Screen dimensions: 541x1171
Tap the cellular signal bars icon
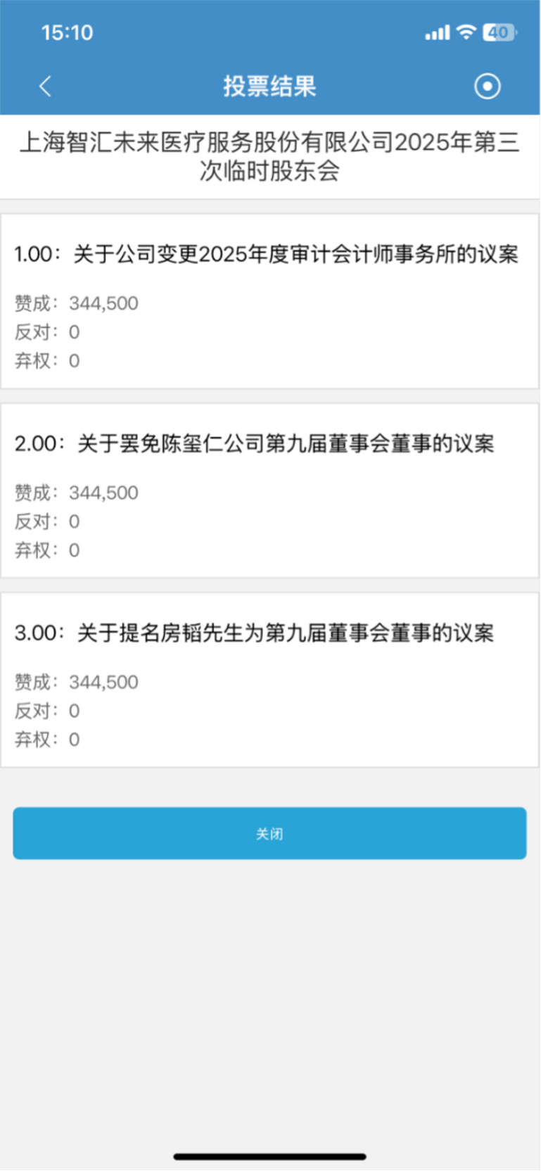[x=438, y=32]
